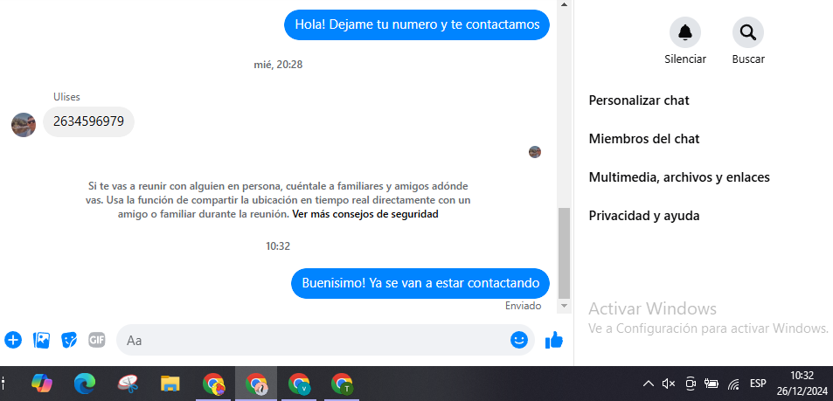The height and width of the screenshot is (401, 833).
Task: Open the GIF picker
Action: (97, 340)
